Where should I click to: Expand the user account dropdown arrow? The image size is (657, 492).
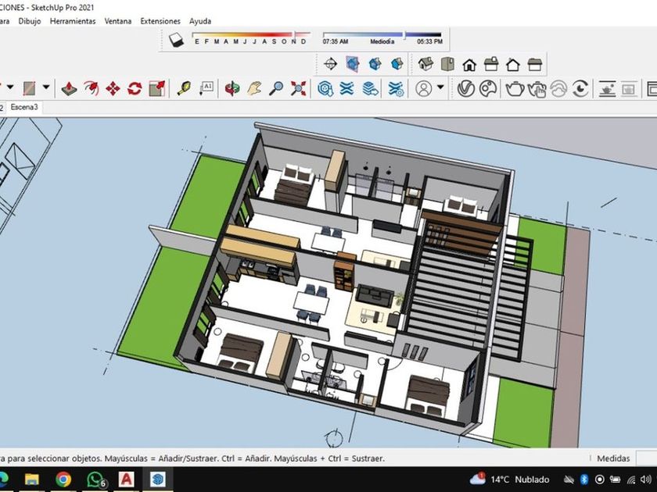441,88
